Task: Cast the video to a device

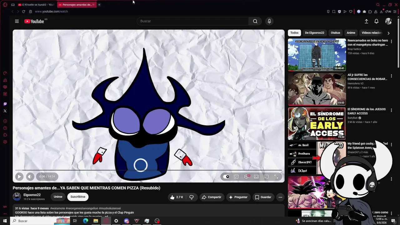Action: (266, 177)
